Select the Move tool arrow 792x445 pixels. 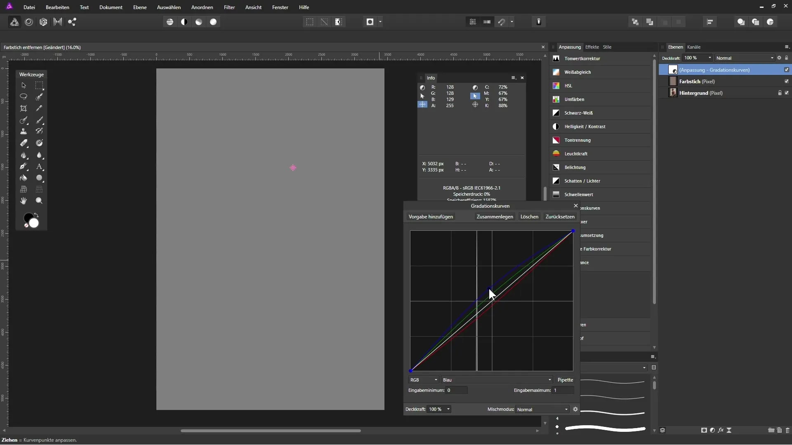[24, 85]
